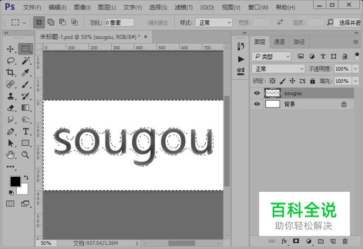Screen dimensions: 363x249
Task: Create a new layer
Action: point(333,241)
